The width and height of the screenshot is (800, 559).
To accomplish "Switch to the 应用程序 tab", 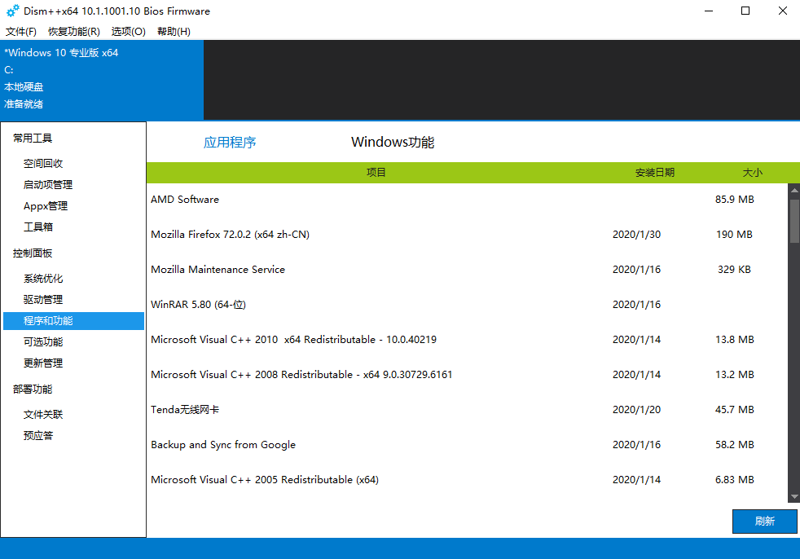I will (x=230, y=142).
